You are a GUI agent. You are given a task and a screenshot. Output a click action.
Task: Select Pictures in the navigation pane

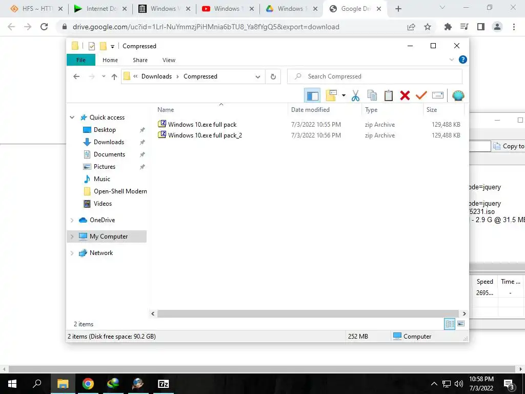[105, 167]
